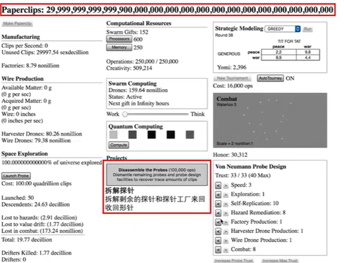Lower Self-Replication using left arrow button
The image size is (344, 263).
(218, 204)
